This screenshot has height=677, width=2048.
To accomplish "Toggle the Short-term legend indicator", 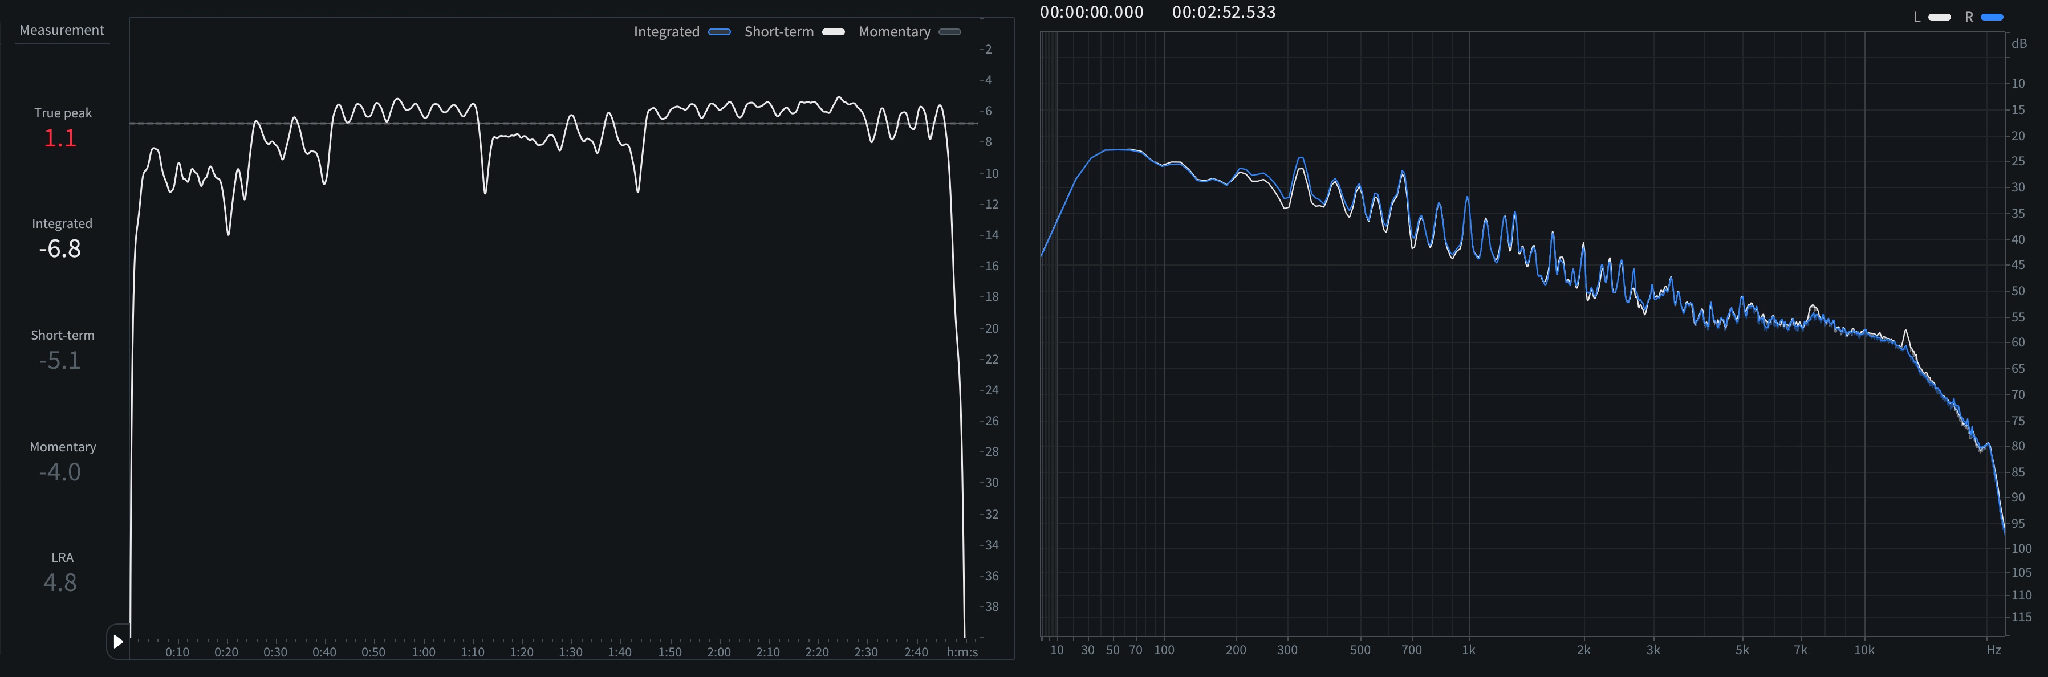I will 833,32.
